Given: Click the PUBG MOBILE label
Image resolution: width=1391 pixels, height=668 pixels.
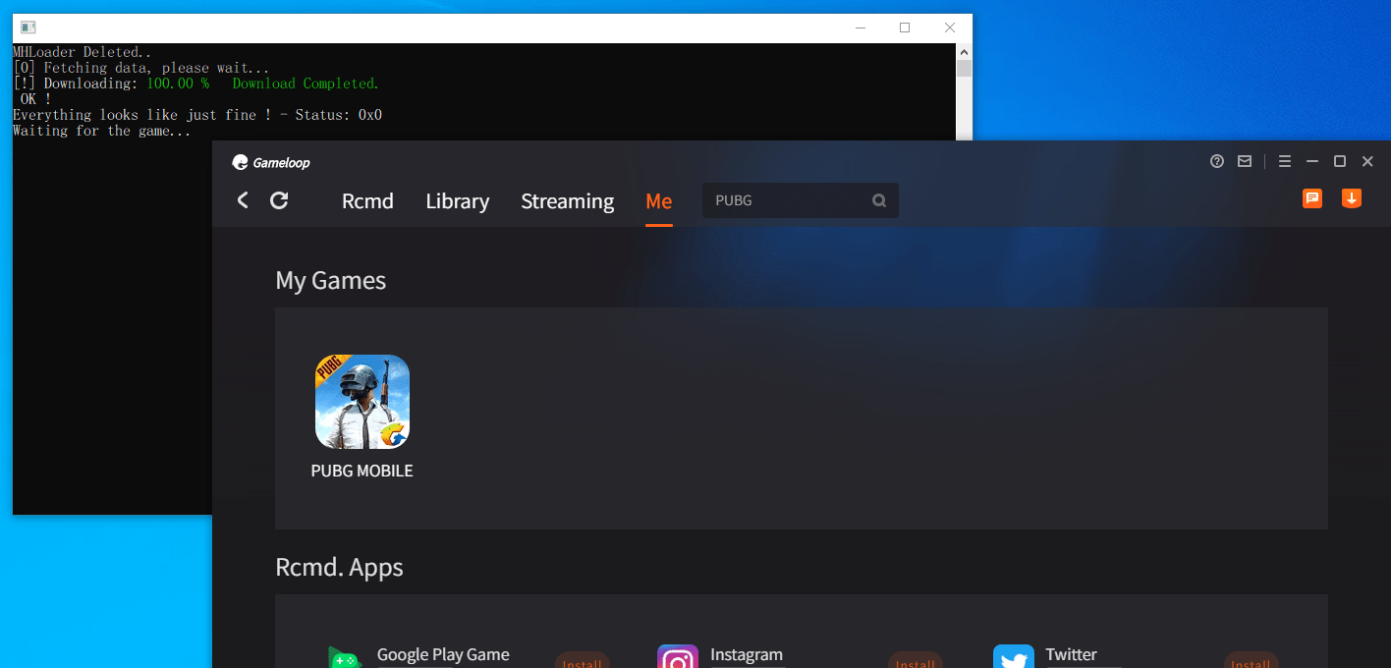Looking at the screenshot, I should coord(362,471).
